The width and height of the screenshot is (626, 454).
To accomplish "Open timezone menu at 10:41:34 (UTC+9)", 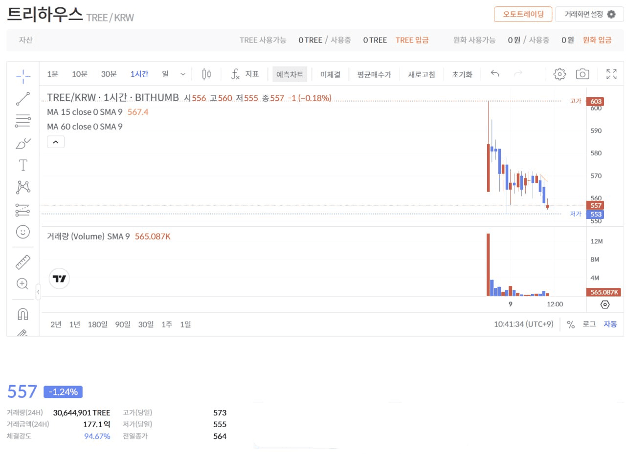I will 523,324.
